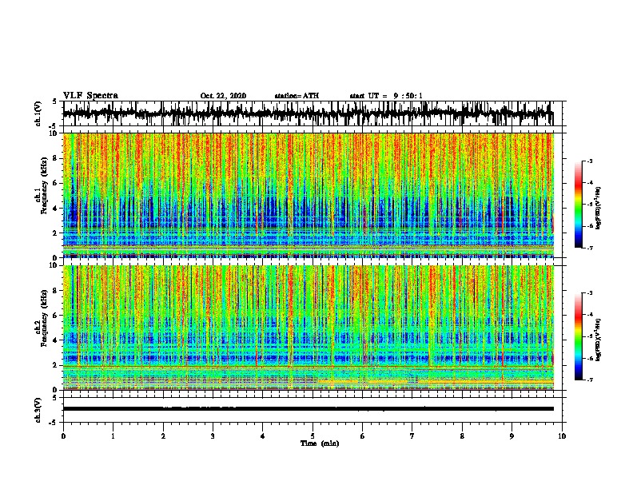
Task: Click the 'station=ATH' label
Action: [x=297, y=96]
